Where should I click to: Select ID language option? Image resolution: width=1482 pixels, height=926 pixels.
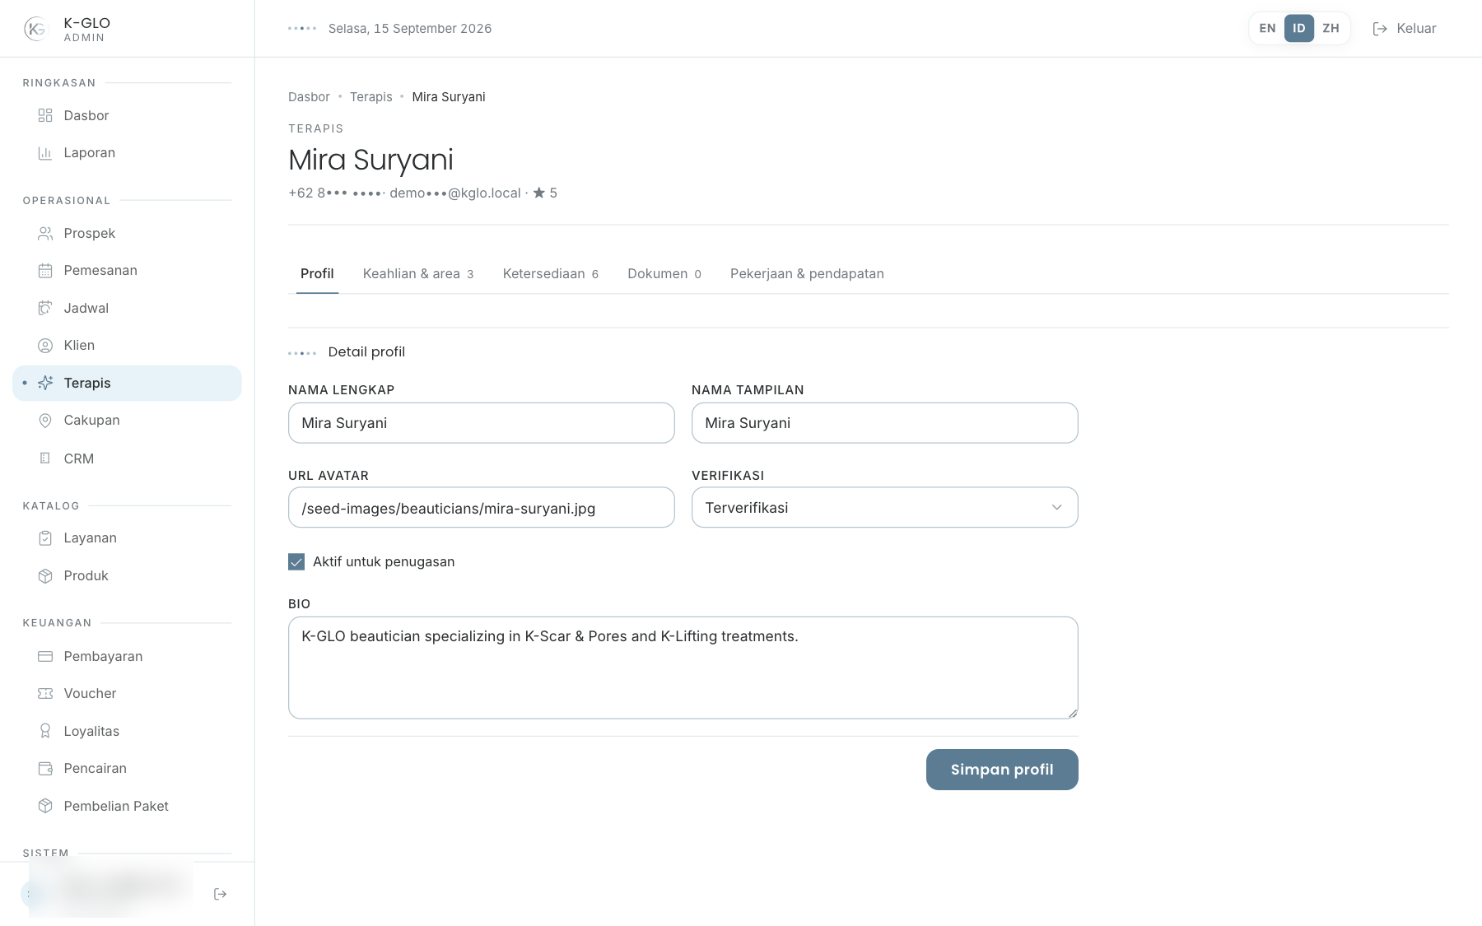point(1299,28)
